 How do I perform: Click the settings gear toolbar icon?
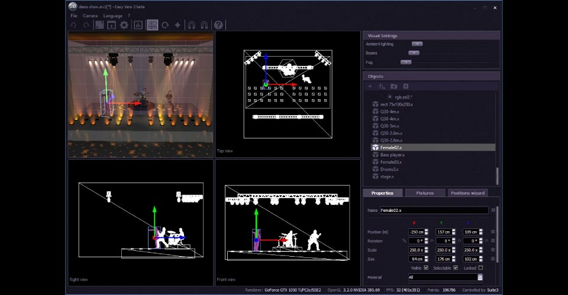[124, 25]
